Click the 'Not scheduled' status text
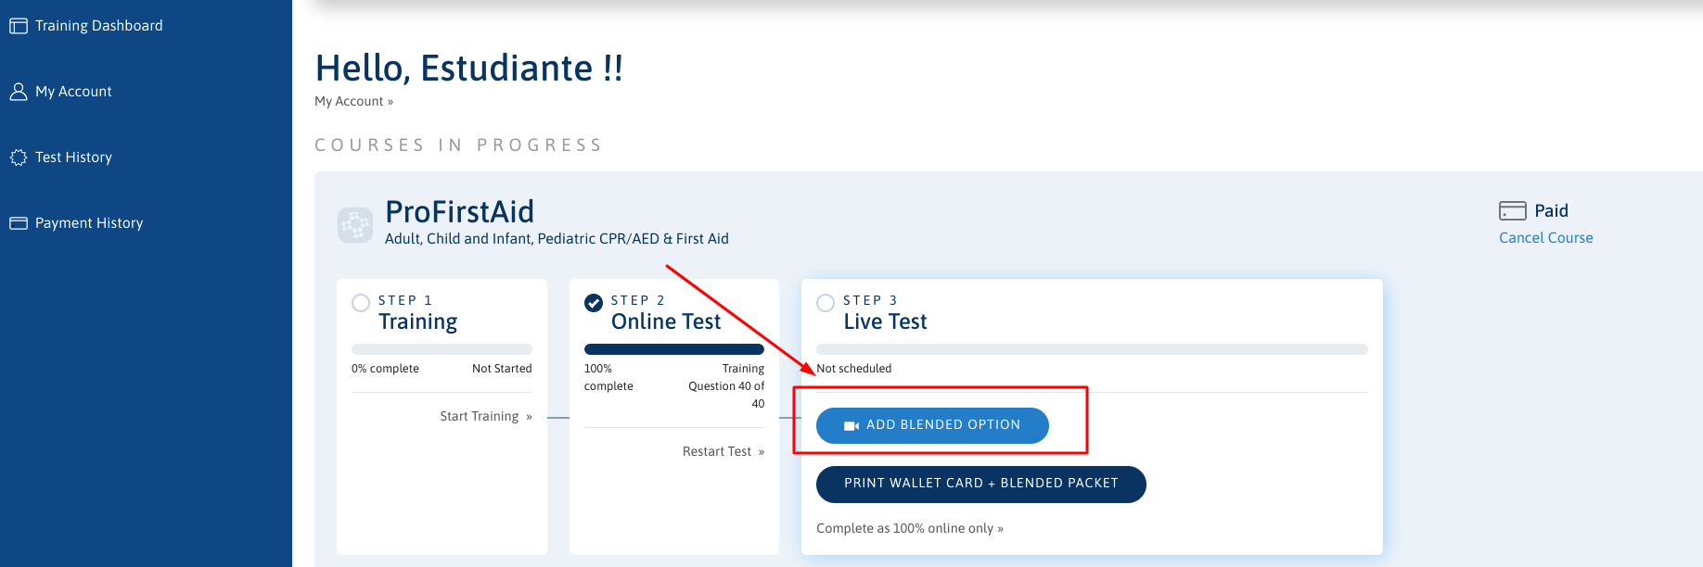1703x567 pixels. coord(853,369)
